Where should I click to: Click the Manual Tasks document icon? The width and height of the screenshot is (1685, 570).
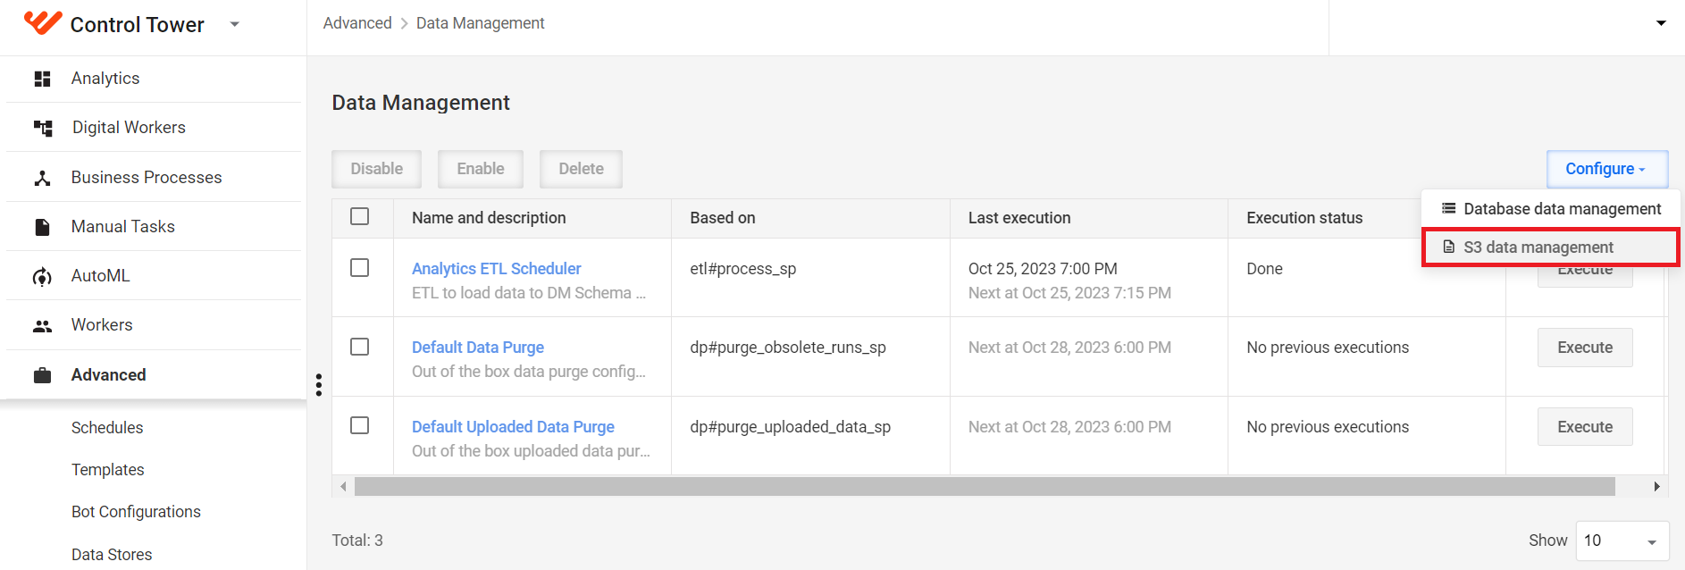tap(42, 227)
